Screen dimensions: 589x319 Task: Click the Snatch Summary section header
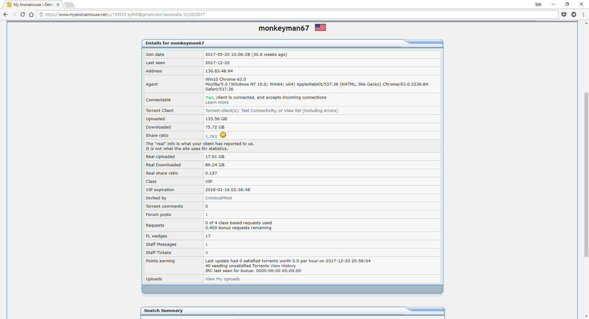point(163,311)
